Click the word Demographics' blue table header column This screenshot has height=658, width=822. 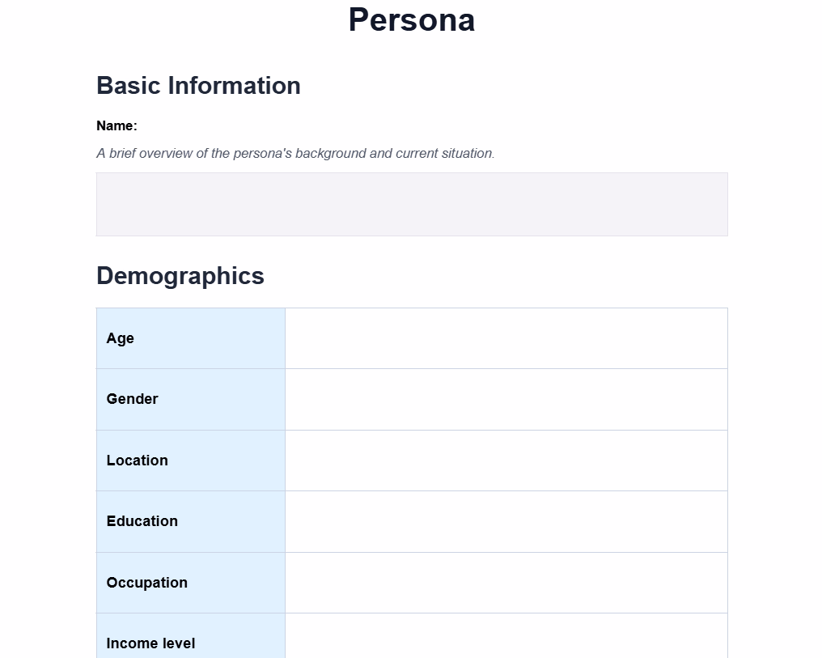pyautogui.click(x=191, y=483)
